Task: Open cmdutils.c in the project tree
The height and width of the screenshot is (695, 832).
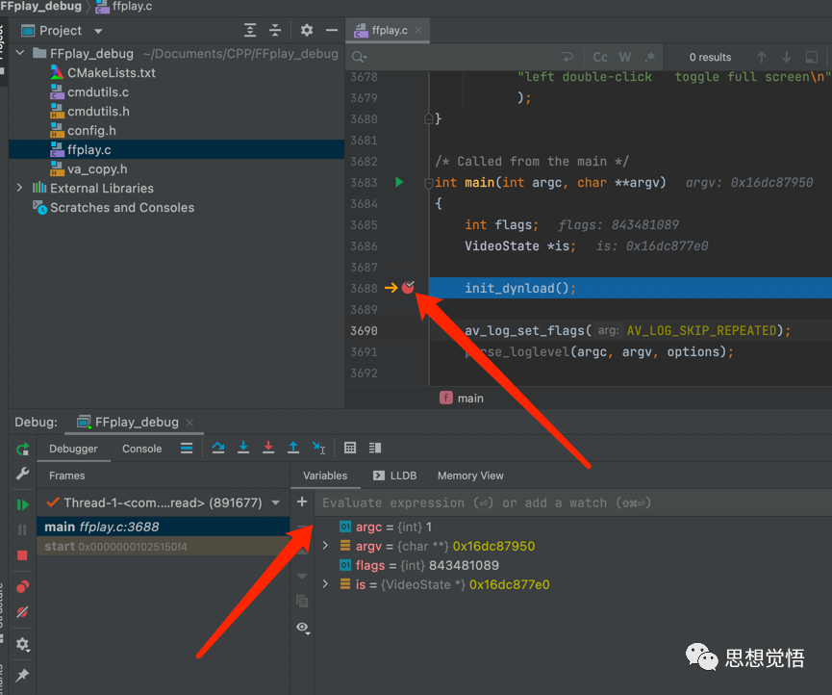Action: [x=97, y=92]
